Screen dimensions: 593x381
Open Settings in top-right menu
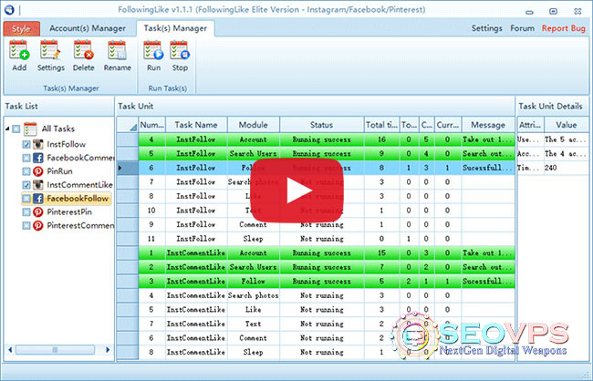point(487,28)
